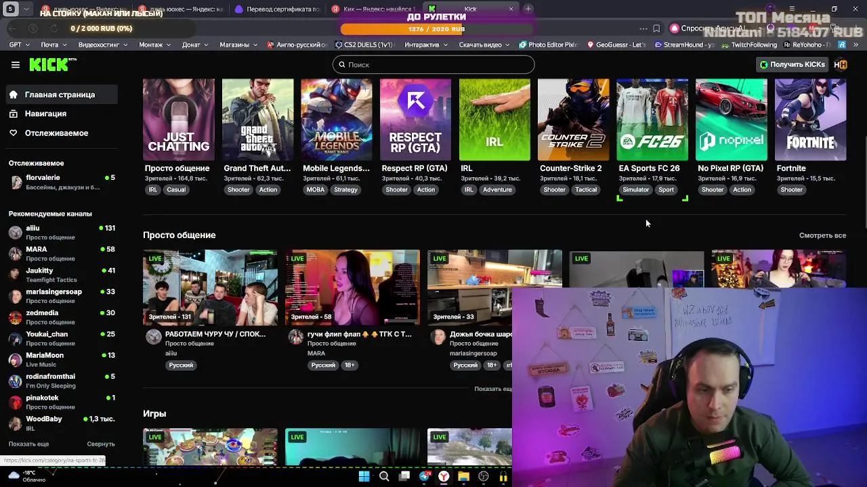Screen dimensions: 867x487
Task: Open Почта bookmarks folder
Action: click(54, 45)
